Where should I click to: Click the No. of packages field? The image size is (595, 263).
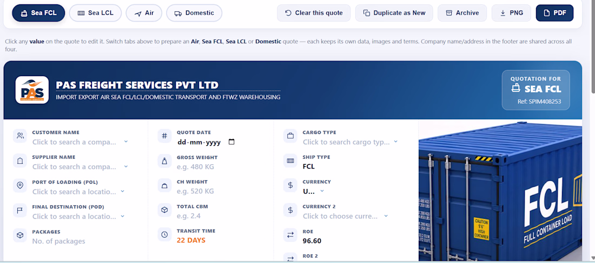pos(59,241)
